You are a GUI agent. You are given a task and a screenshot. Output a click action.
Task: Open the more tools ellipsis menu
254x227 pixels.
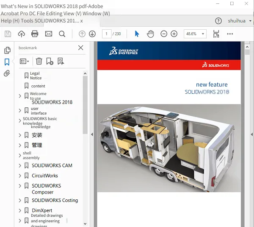tap(230, 34)
